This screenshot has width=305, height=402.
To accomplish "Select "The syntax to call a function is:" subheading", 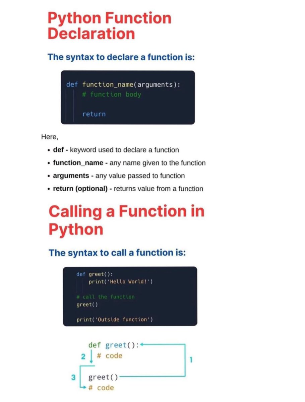I will pyautogui.click(x=117, y=253).
